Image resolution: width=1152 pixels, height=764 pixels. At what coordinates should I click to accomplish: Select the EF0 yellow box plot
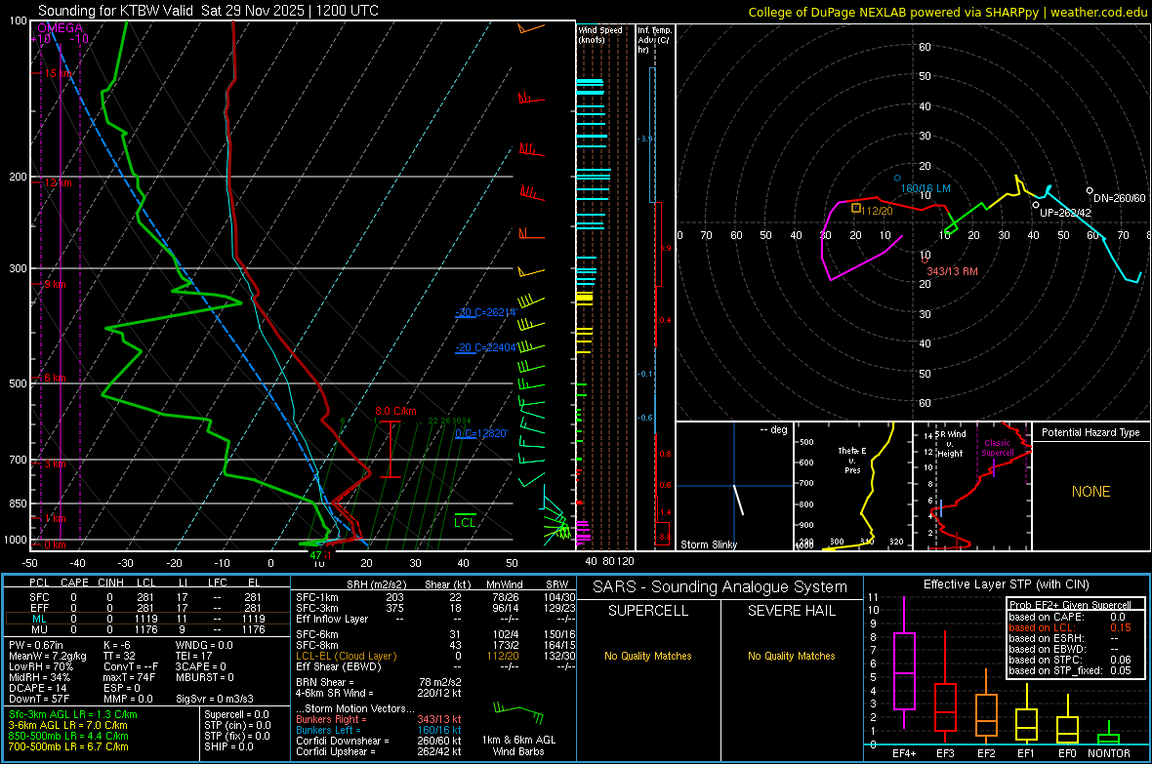tap(1067, 719)
